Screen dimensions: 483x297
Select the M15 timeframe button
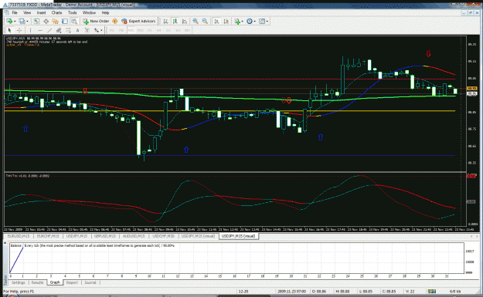tap(131, 30)
